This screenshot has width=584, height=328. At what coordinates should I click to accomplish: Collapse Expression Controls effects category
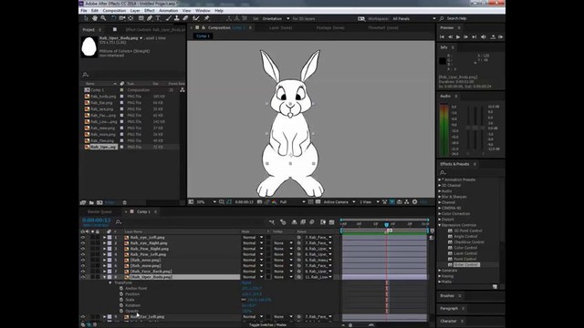440,225
